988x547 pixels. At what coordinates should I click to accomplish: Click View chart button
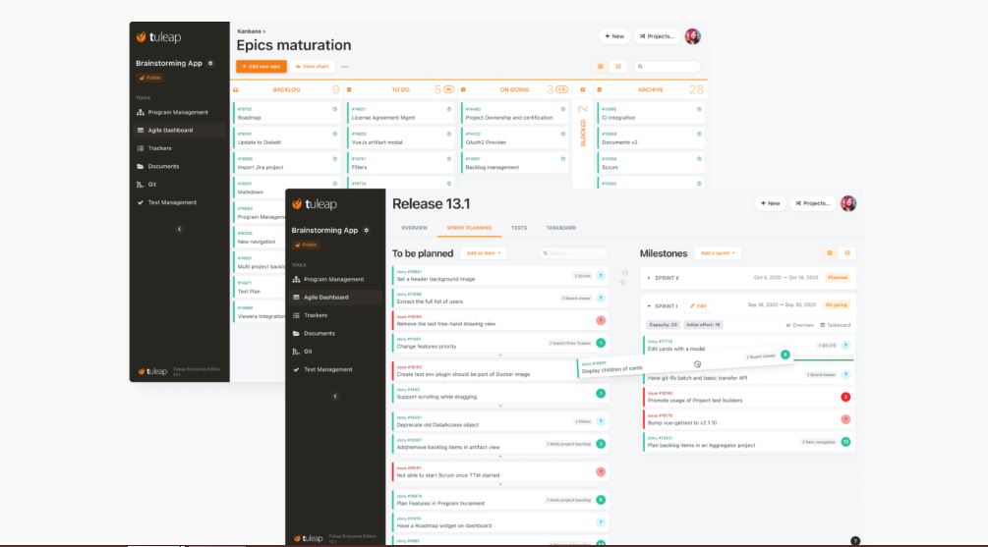point(313,66)
